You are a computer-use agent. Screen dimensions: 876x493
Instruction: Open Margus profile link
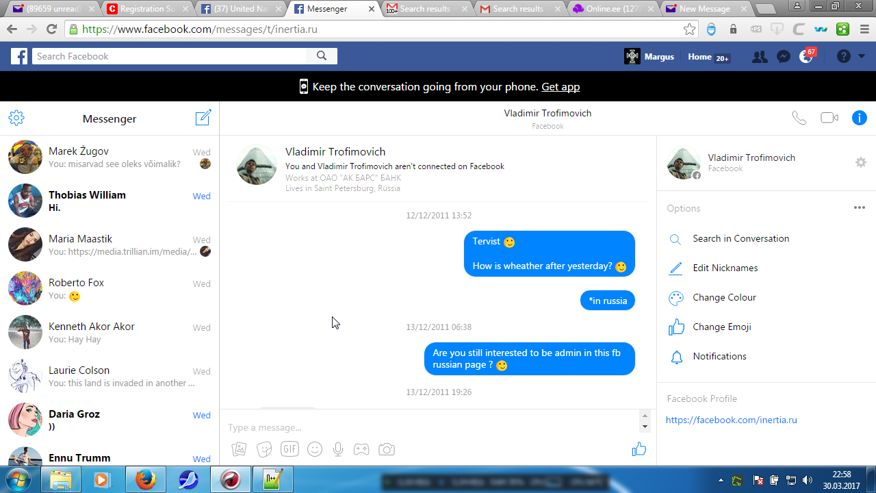pyautogui.click(x=649, y=57)
